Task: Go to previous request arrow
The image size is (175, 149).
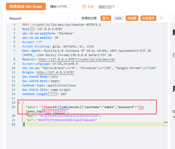Action: pos(69,18)
